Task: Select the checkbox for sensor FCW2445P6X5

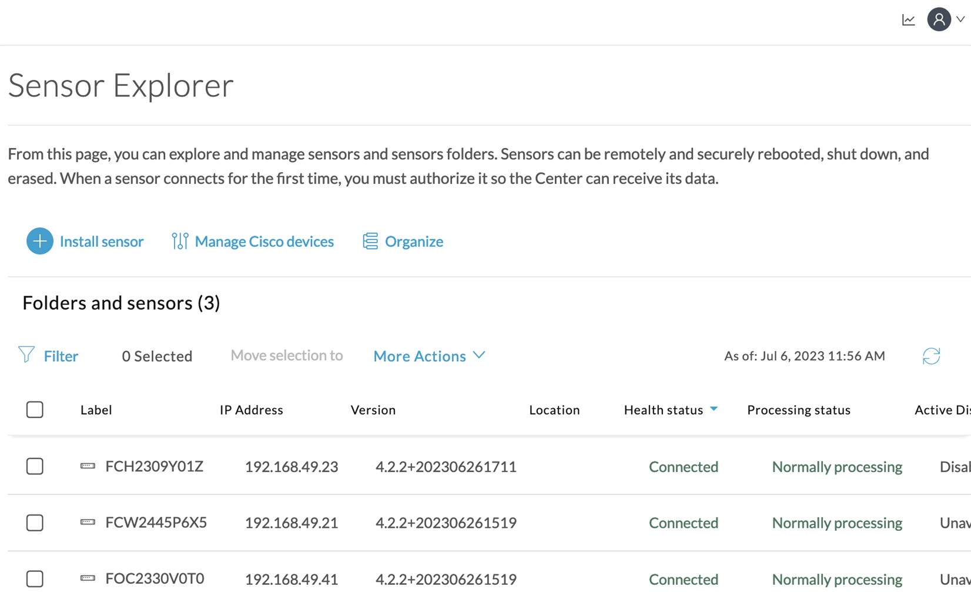Action: [x=35, y=523]
